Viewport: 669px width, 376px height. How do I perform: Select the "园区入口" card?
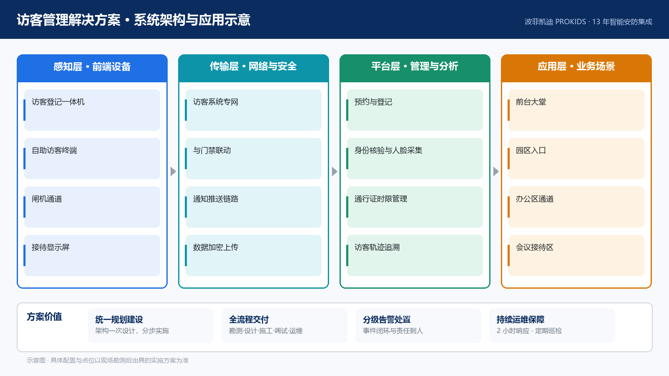coord(576,158)
